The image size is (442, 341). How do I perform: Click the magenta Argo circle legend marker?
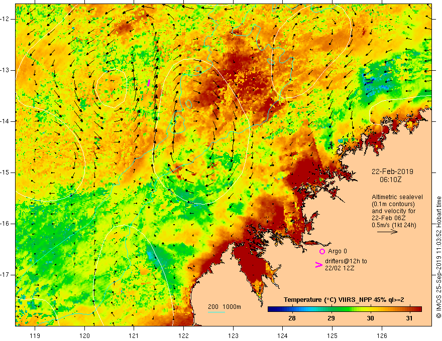click(322, 251)
